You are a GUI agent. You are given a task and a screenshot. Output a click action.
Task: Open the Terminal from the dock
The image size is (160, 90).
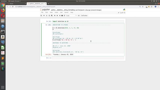click(3, 32)
